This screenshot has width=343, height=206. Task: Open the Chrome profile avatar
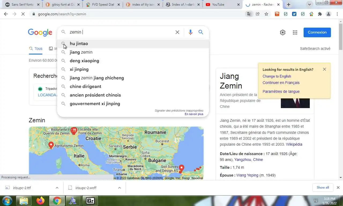329,14
